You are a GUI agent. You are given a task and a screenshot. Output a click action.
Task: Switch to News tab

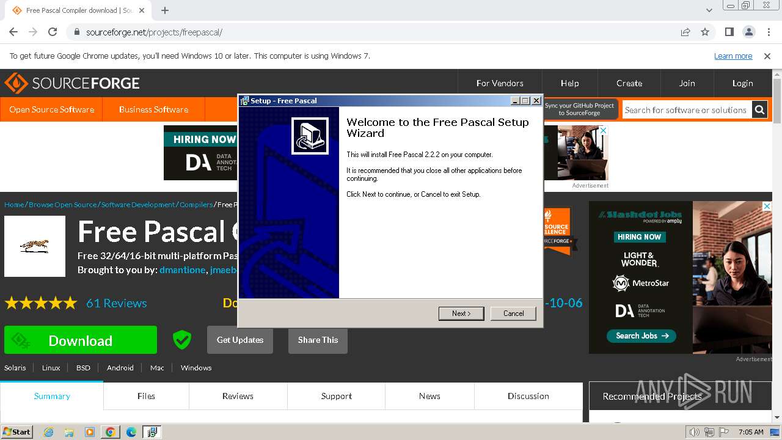429,396
